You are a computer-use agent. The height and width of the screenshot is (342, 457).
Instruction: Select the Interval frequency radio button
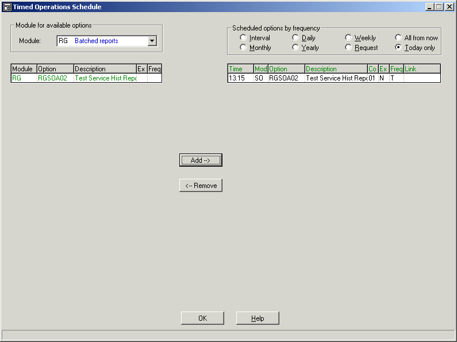[x=244, y=38]
